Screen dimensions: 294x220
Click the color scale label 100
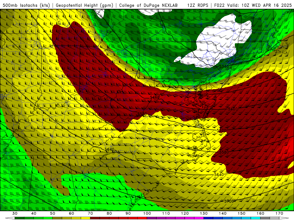tap(147, 213)
